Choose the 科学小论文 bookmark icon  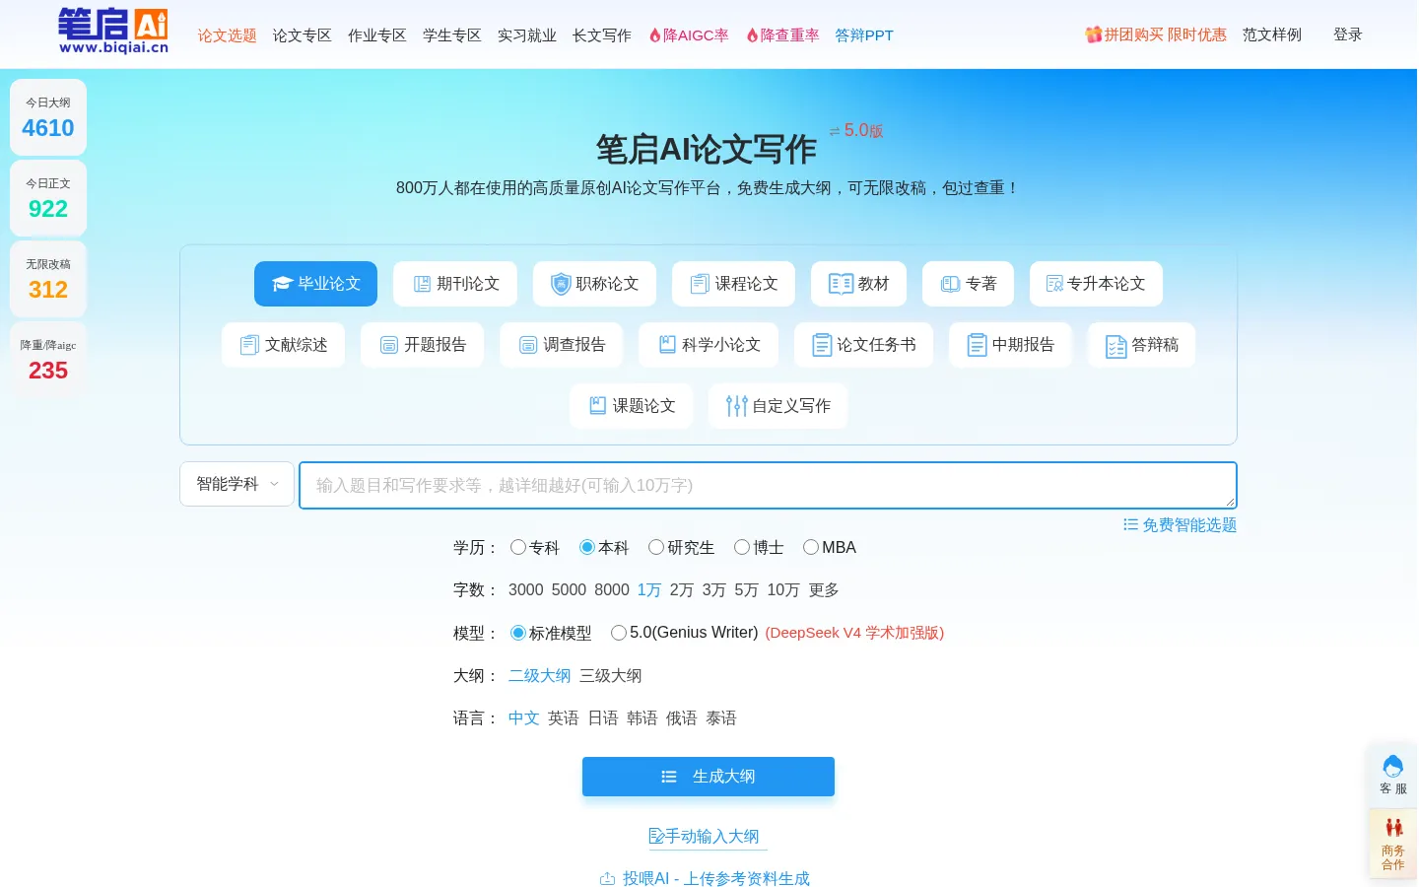coord(667,345)
